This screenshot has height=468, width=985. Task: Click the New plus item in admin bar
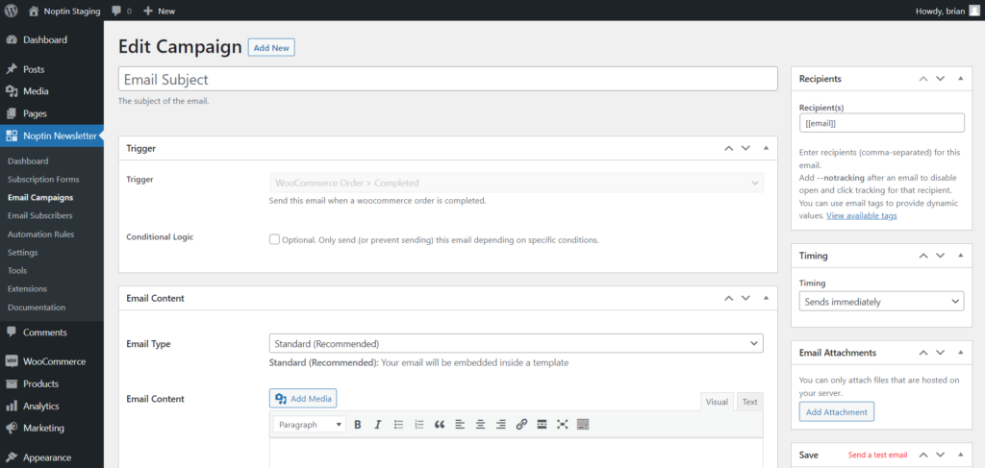click(160, 11)
